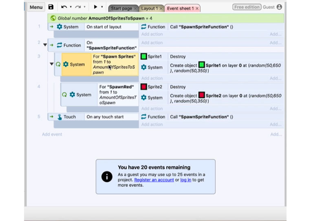Close the Start page tab
311x221 pixels.
click(135, 9)
